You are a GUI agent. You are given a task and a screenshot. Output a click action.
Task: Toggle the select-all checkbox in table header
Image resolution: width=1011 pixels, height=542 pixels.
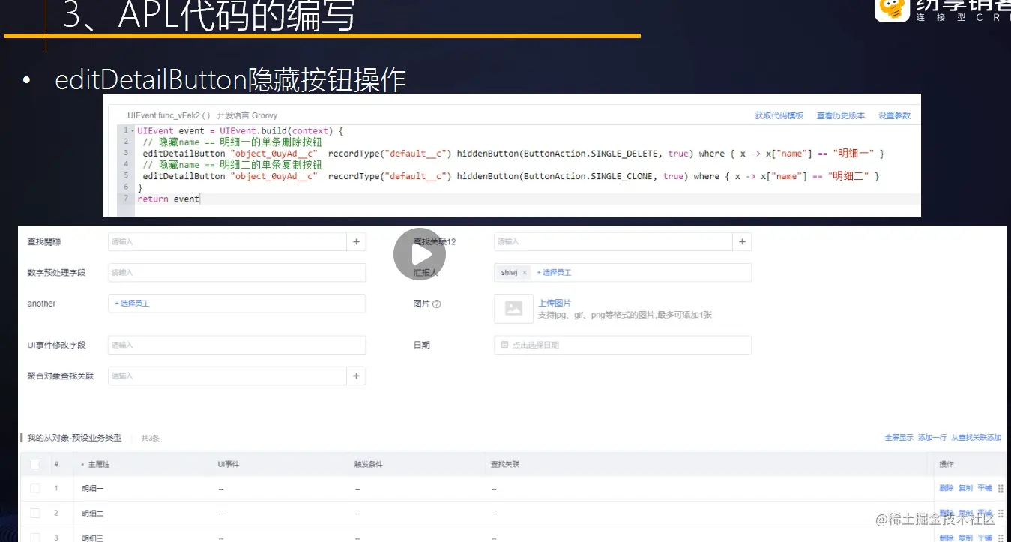coord(35,464)
